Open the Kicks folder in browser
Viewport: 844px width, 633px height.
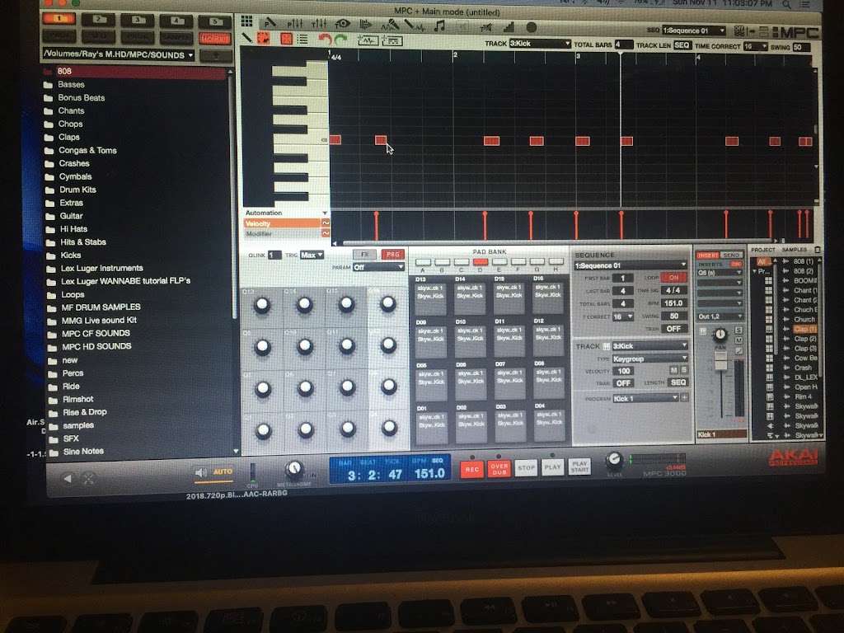pyautogui.click(x=70, y=256)
